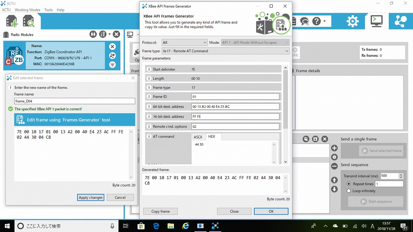Switch to the Consoles working mode icon
Image resolution: width=413 pixels, height=232 pixels.
click(x=376, y=21)
